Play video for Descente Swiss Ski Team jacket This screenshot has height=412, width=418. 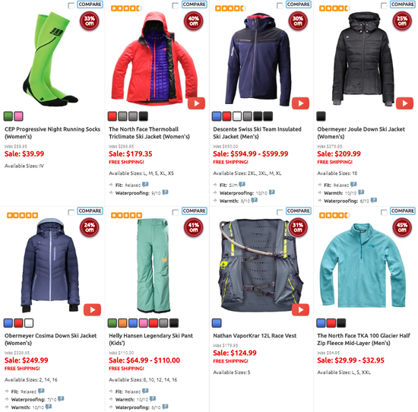300,103
